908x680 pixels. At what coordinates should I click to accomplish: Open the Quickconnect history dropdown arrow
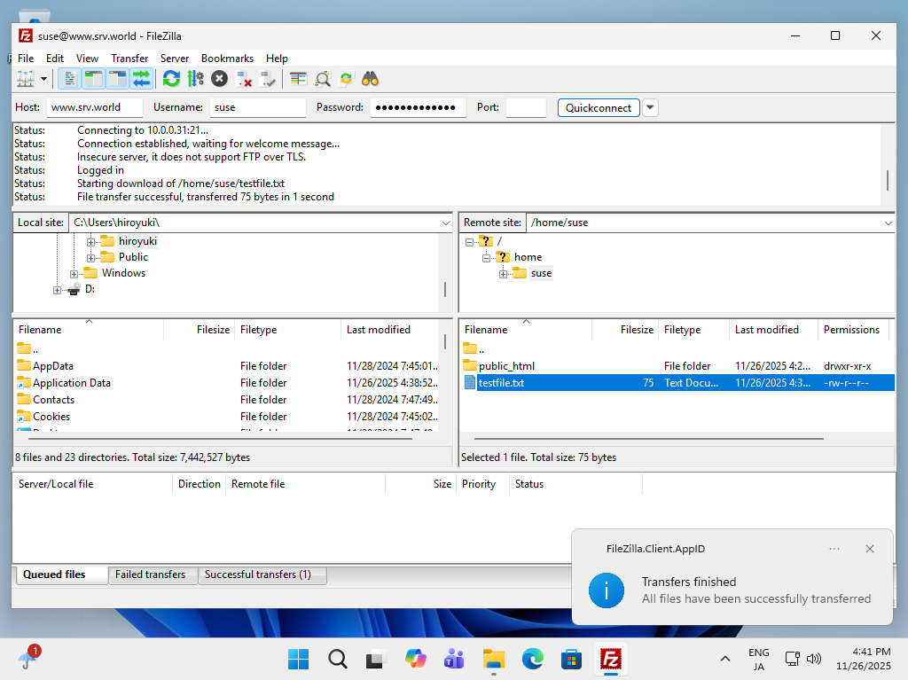tap(650, 107)
